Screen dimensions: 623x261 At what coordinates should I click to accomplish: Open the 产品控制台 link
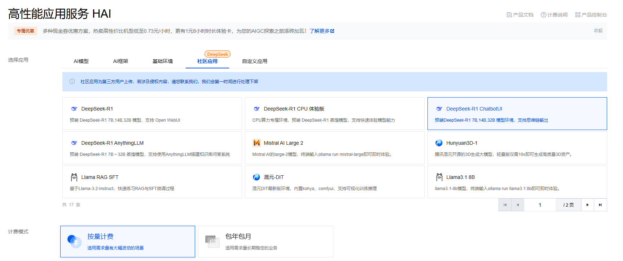[591, 15]
